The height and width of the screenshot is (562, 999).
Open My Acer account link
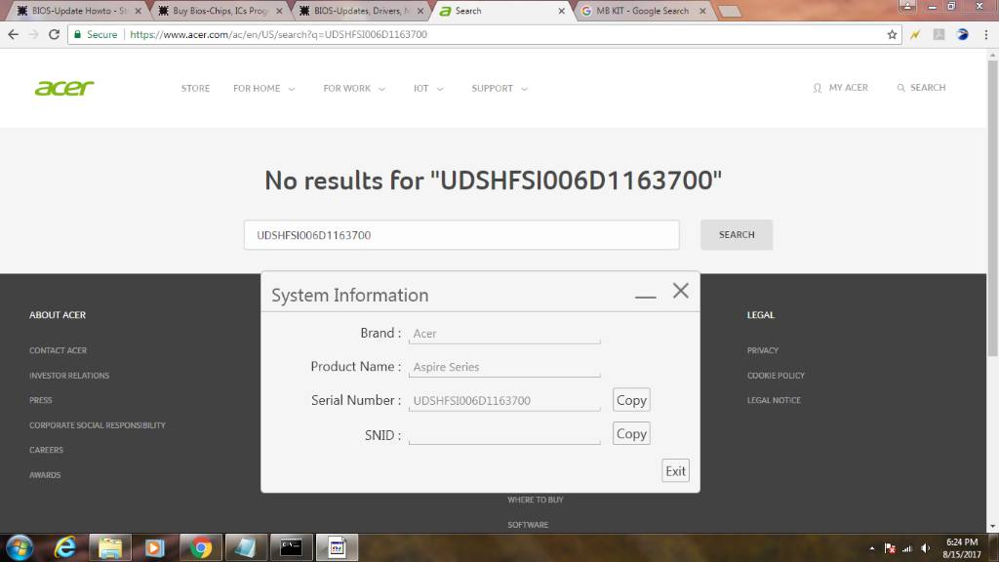click(840, 87)
